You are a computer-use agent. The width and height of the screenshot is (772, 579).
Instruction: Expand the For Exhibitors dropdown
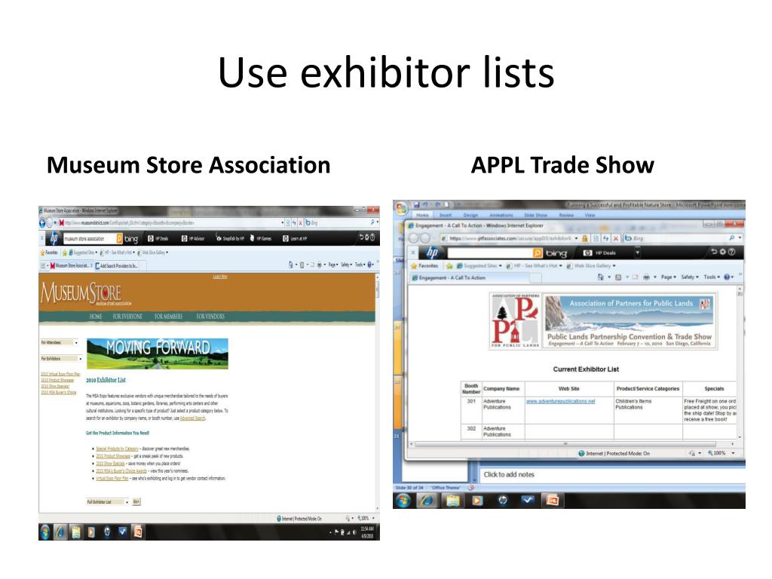(60, 359)
